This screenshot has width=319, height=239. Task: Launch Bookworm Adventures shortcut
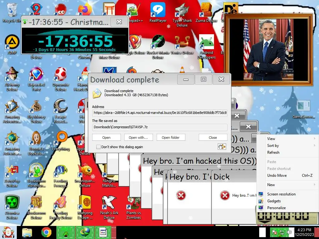coord(36,175)
